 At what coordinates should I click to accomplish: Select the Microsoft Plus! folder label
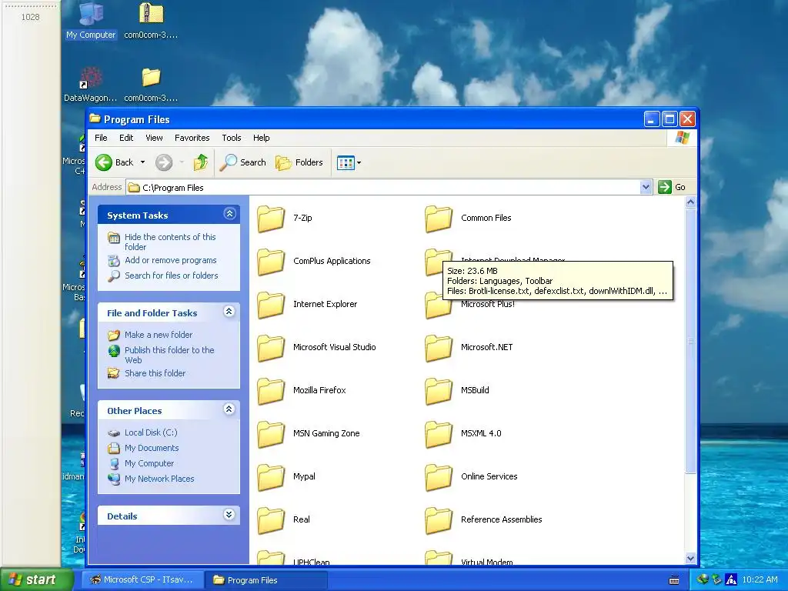pyautogui.click(x=488, y=305)
